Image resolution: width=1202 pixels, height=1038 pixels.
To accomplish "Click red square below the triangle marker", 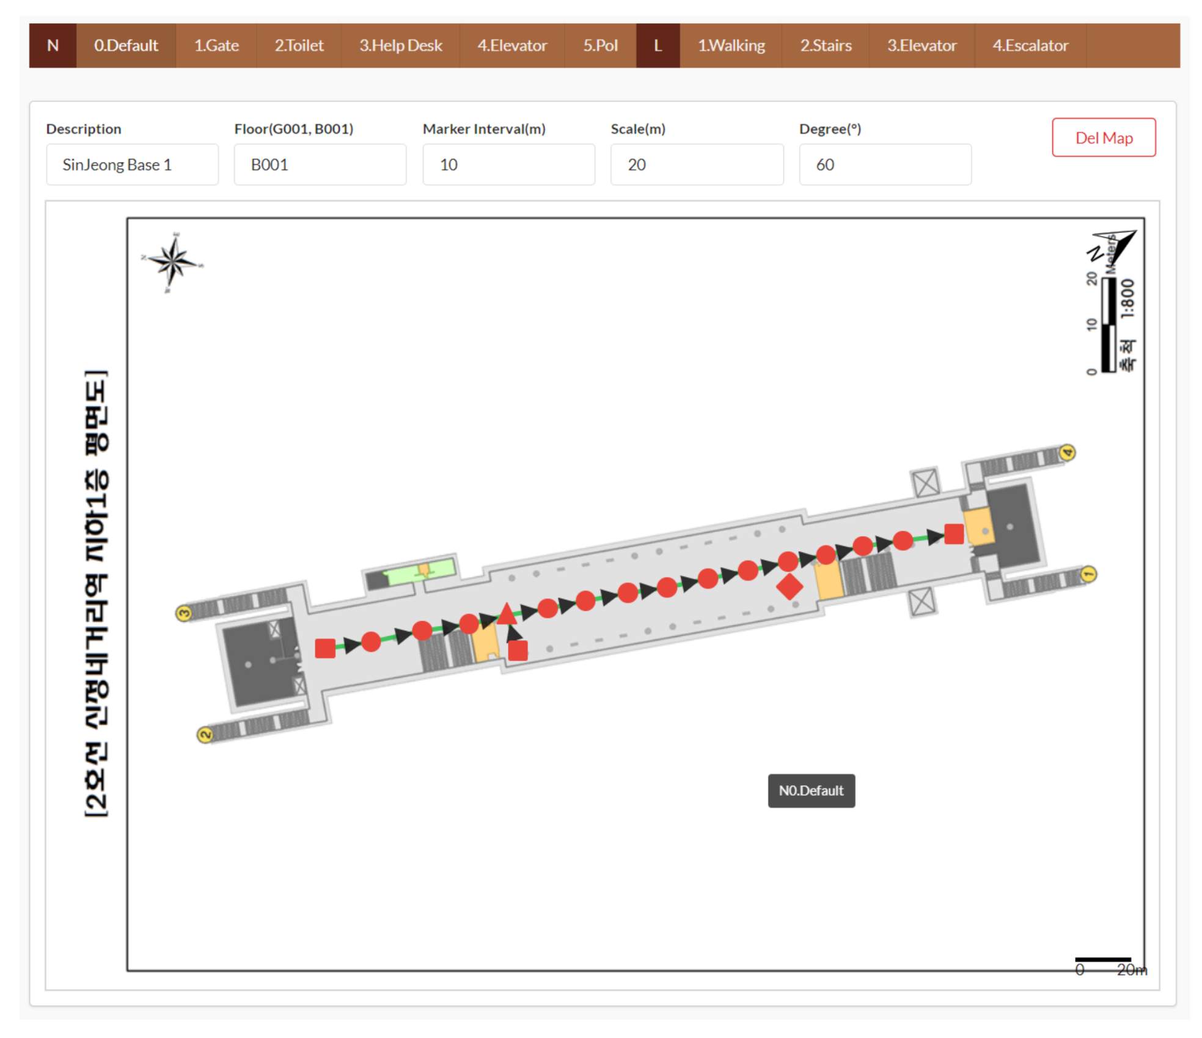I will 518,650.
